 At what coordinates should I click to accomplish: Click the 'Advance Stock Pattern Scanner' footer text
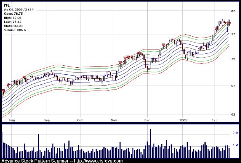tap(35, 161)
